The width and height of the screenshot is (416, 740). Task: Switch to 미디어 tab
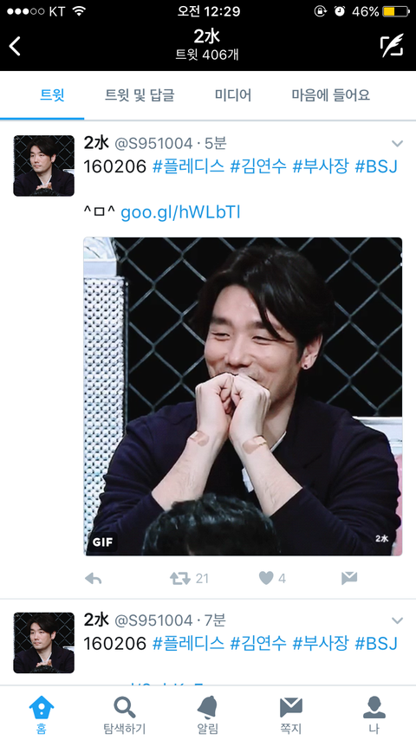click(233, 95)
